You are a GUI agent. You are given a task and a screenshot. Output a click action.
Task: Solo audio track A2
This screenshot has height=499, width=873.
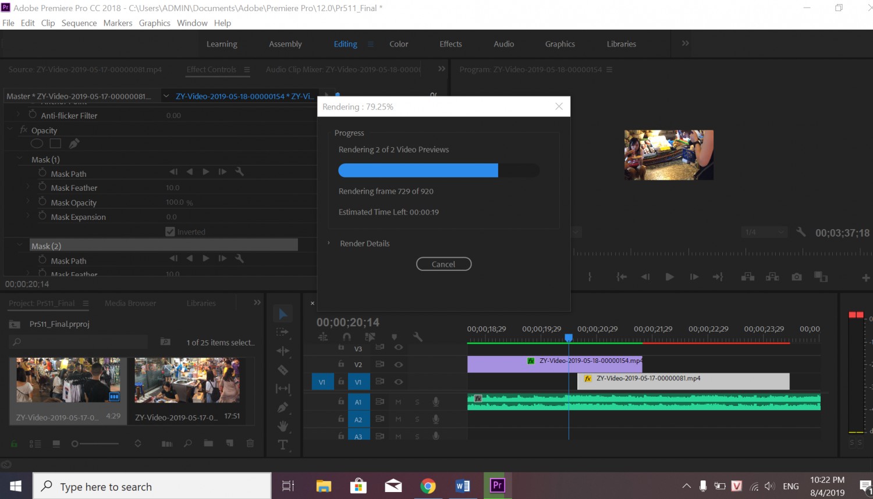coord(417,419)
